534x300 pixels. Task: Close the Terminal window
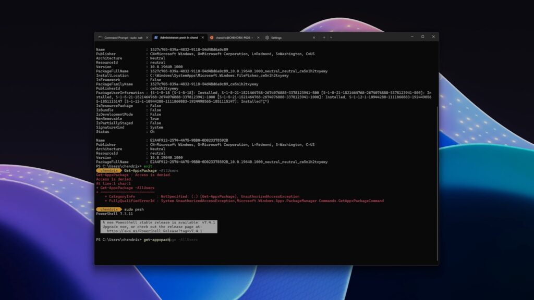[433, 37]
